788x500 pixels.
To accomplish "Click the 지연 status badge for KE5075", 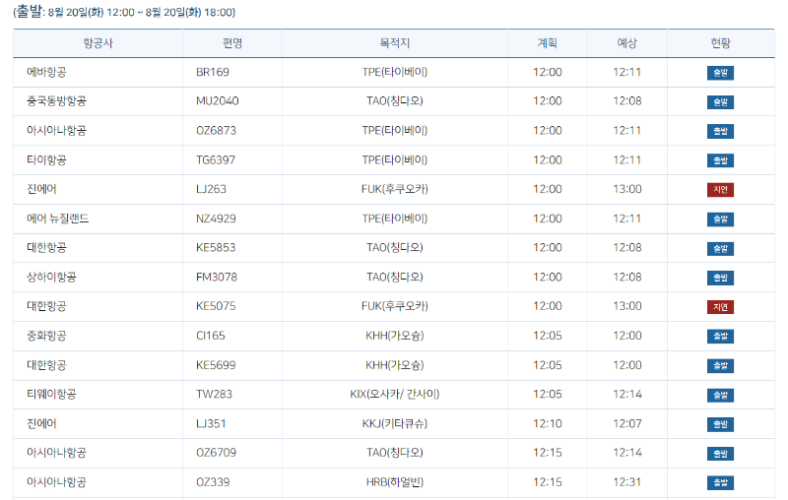I will [x=720, y=307].
